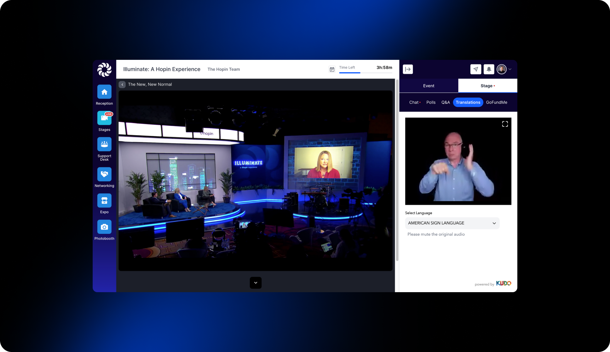This screenshot has height=352, width=610.
Task: Expand the profile menu chevron
Action: pos(510,69)
